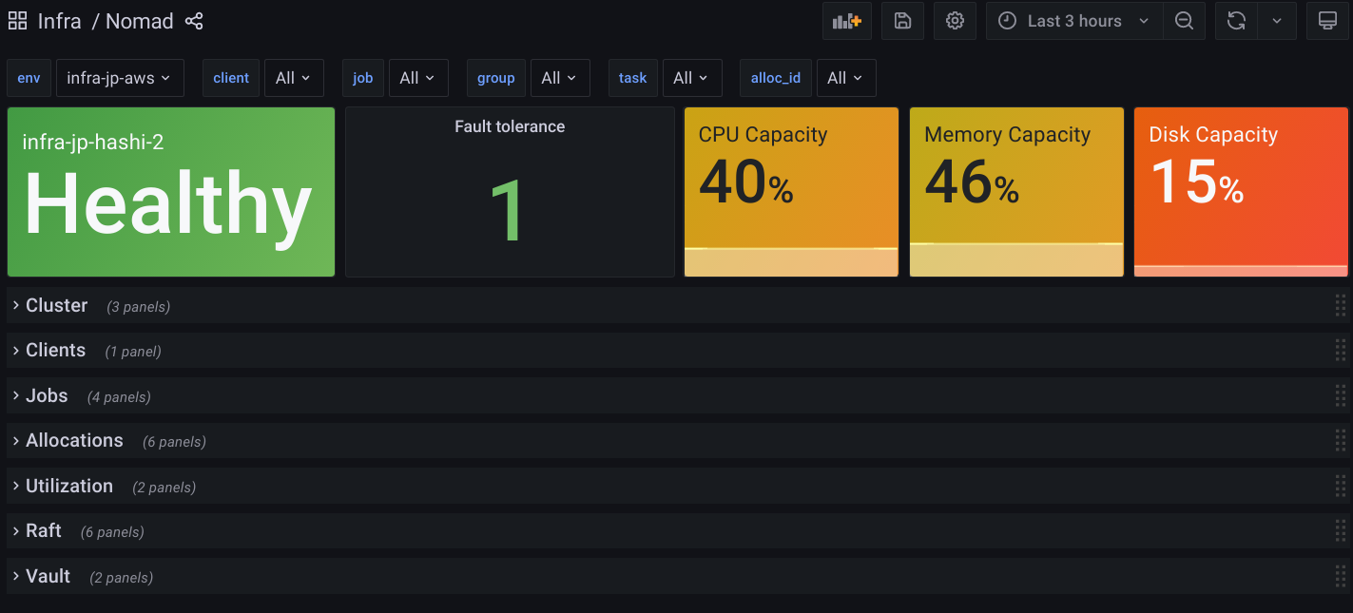Open the env infra-jp-aws dropdown
Image resolution: width=1353 pixels, height=613 pixels.
119,78
